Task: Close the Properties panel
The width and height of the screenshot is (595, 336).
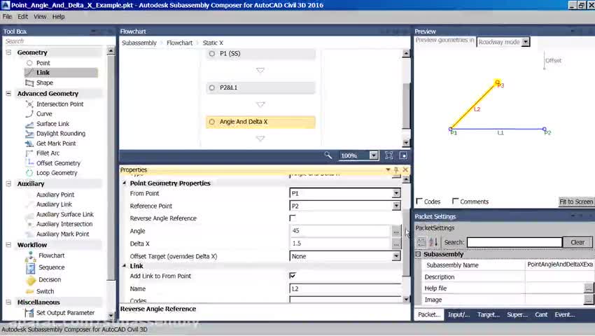Action: point(405,169)
